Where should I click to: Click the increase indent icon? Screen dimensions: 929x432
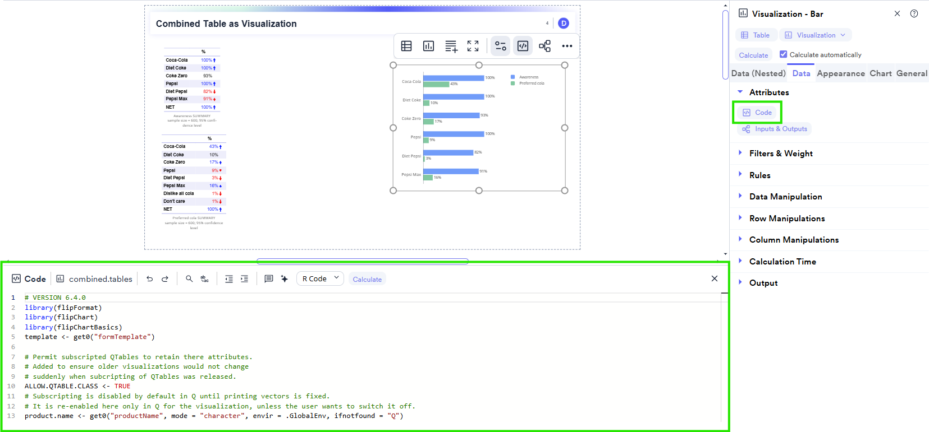[x=244, y=279]
